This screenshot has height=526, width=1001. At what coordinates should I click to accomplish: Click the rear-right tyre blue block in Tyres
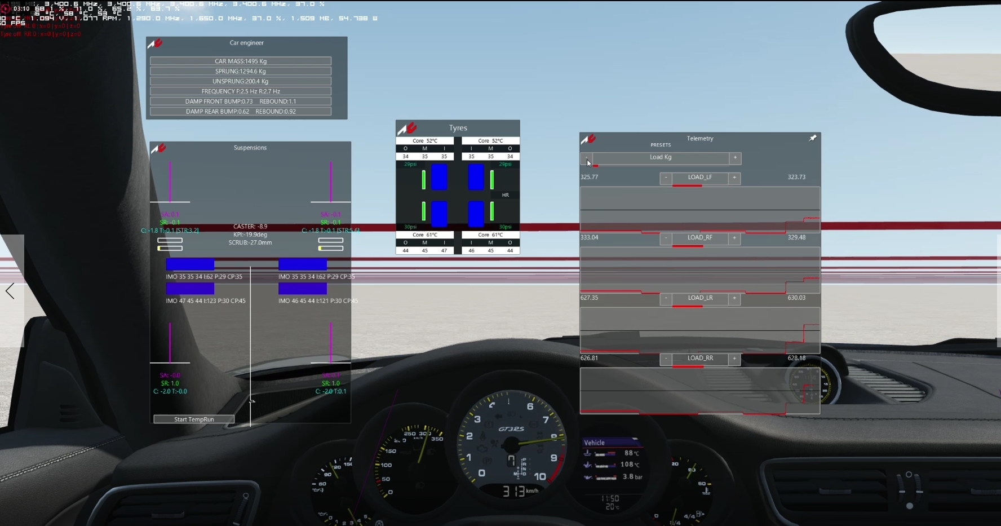pyautogui.click(x=476, y=214)
